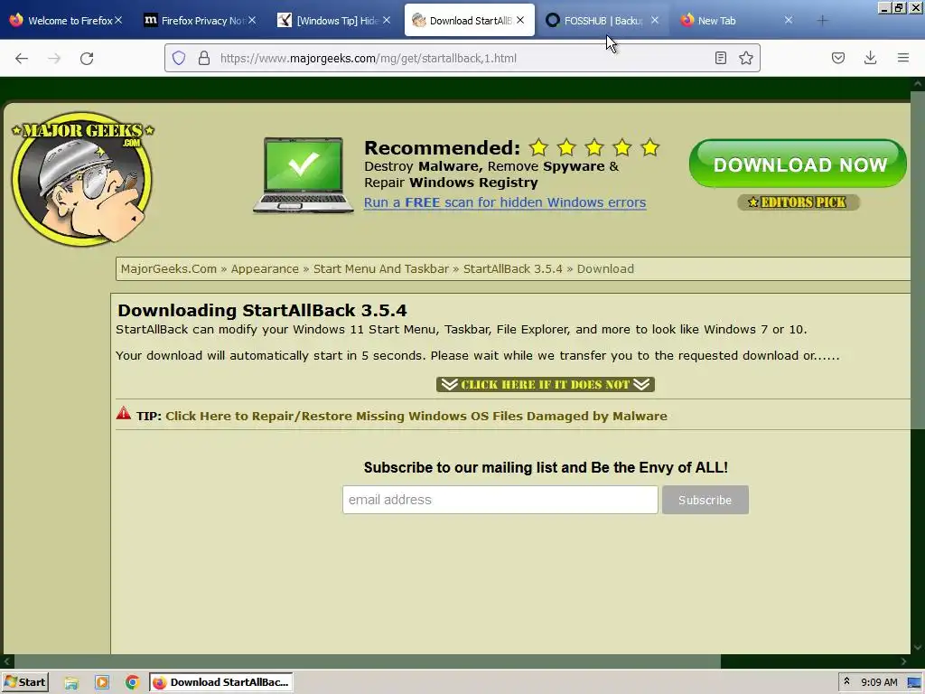Open the Appearance breadcrumb link
This screenshot has width=925, height=694.
click(x=265, y=269)
